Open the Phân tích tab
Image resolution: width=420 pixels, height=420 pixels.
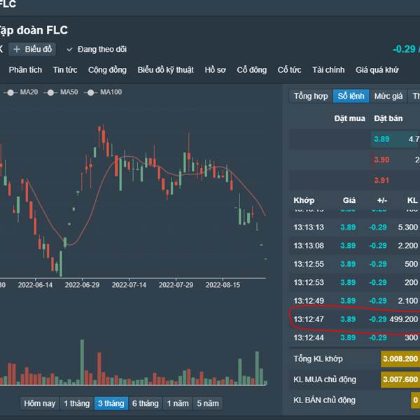coord(25,70)
